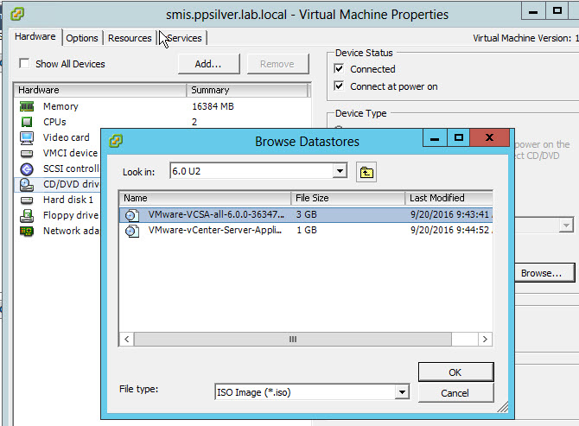Click the Browse Datastores window title icon
The width and height of the screenshot is (579, 426).
[116, 141]
